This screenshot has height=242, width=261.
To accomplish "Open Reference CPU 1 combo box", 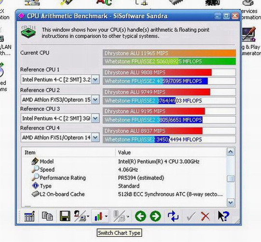I will click(60, 80).
